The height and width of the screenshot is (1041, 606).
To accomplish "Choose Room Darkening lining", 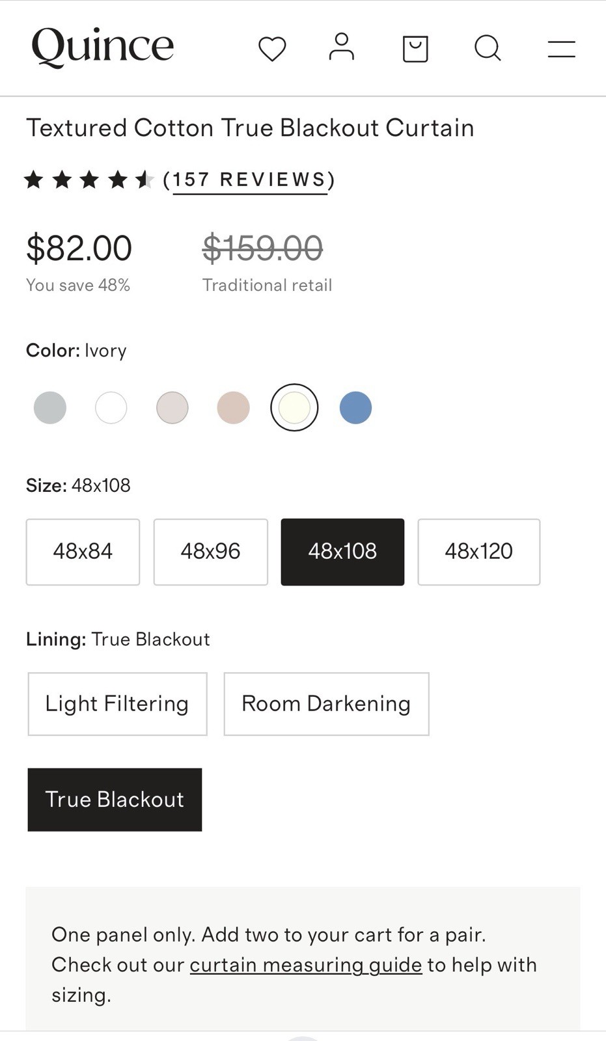I will click(x=326, y=704).
